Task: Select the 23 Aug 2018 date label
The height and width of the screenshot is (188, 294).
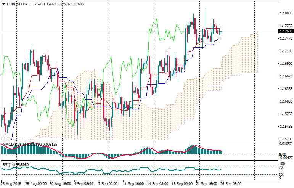Action: (x=12, y=184)
